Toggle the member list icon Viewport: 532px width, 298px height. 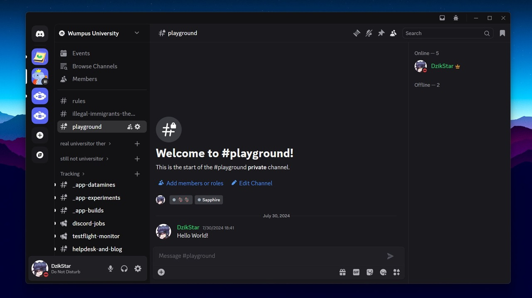pyautogui.click(x=393, y=33)
